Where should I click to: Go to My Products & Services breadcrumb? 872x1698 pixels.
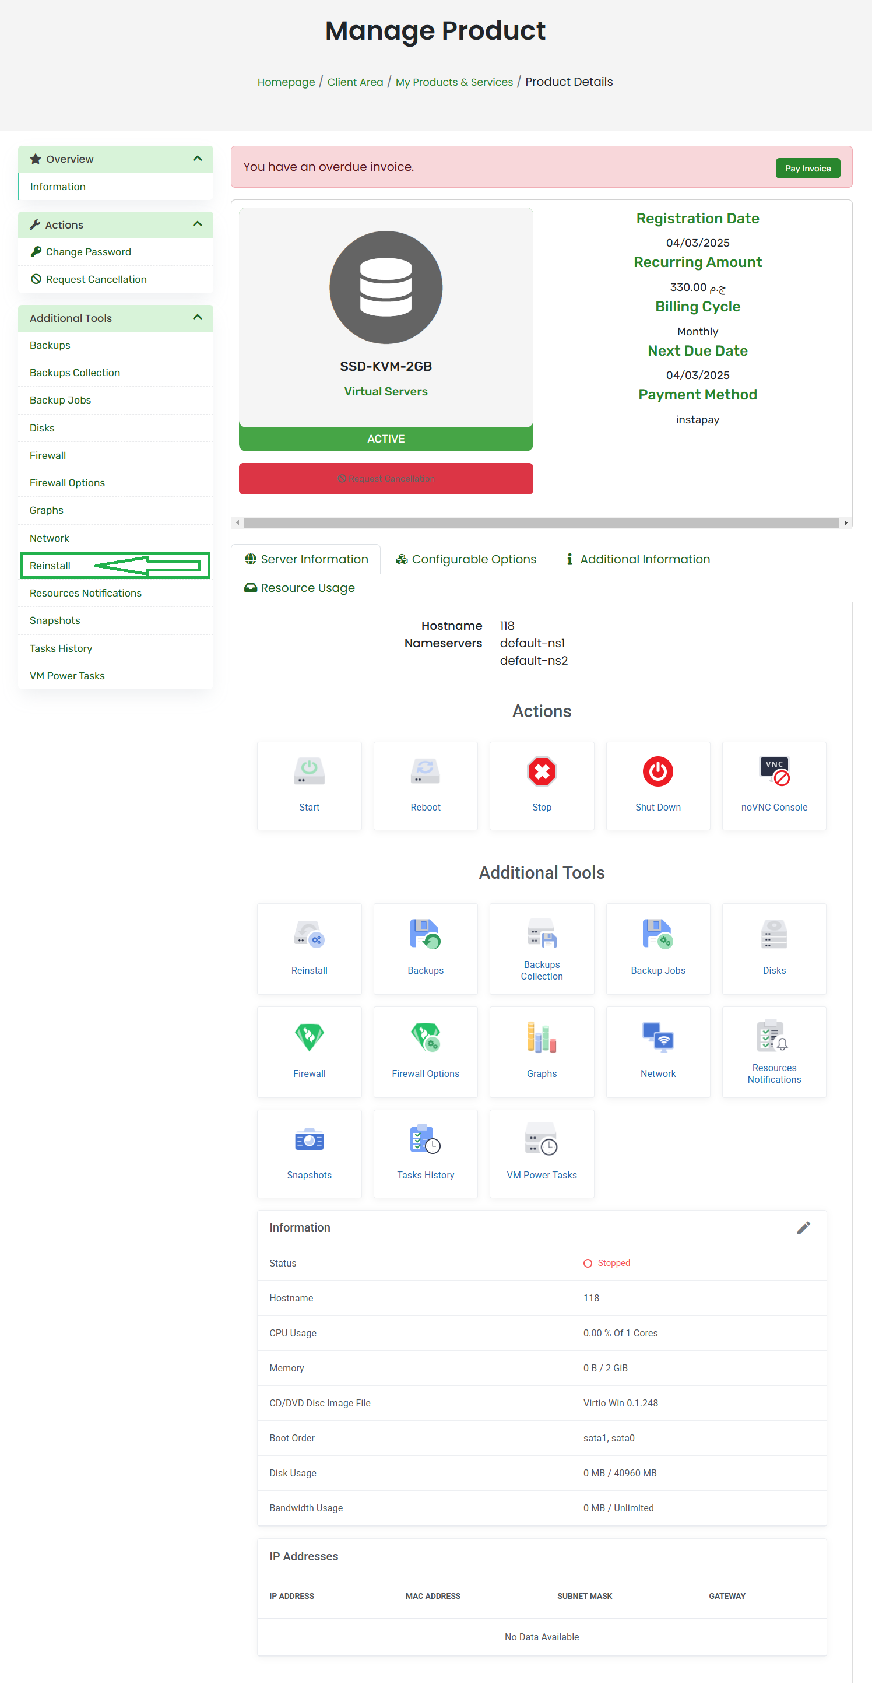tap(453, 82)
